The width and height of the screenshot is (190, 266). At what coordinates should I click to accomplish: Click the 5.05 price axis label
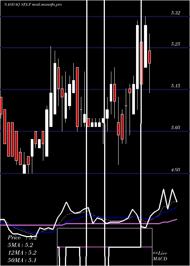tap(176, 128)
